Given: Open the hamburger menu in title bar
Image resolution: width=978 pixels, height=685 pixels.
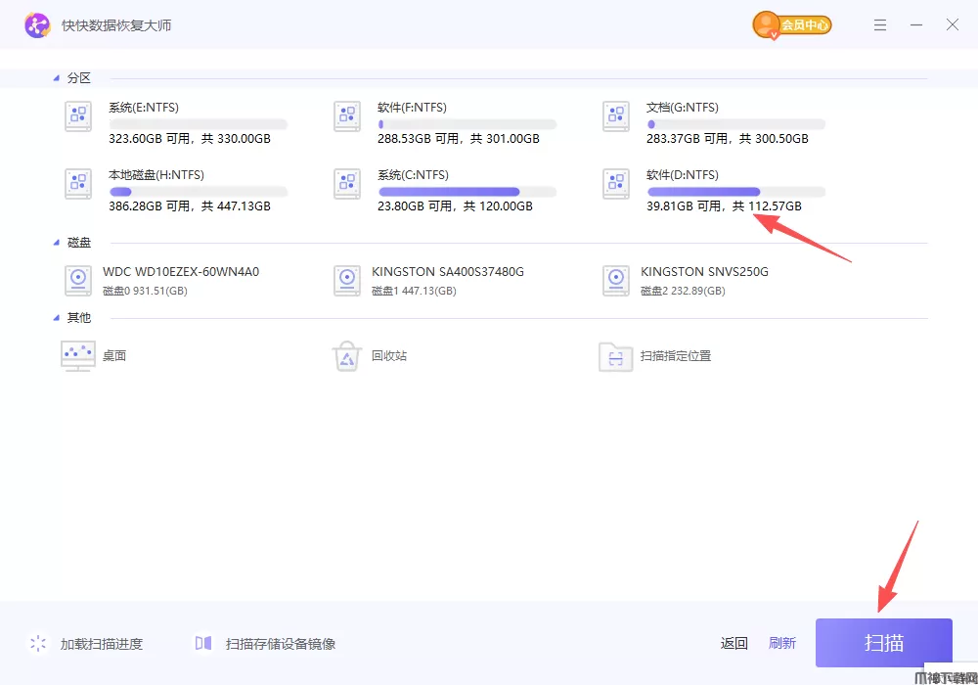Looking at the screenshot, I should point(880,25).
